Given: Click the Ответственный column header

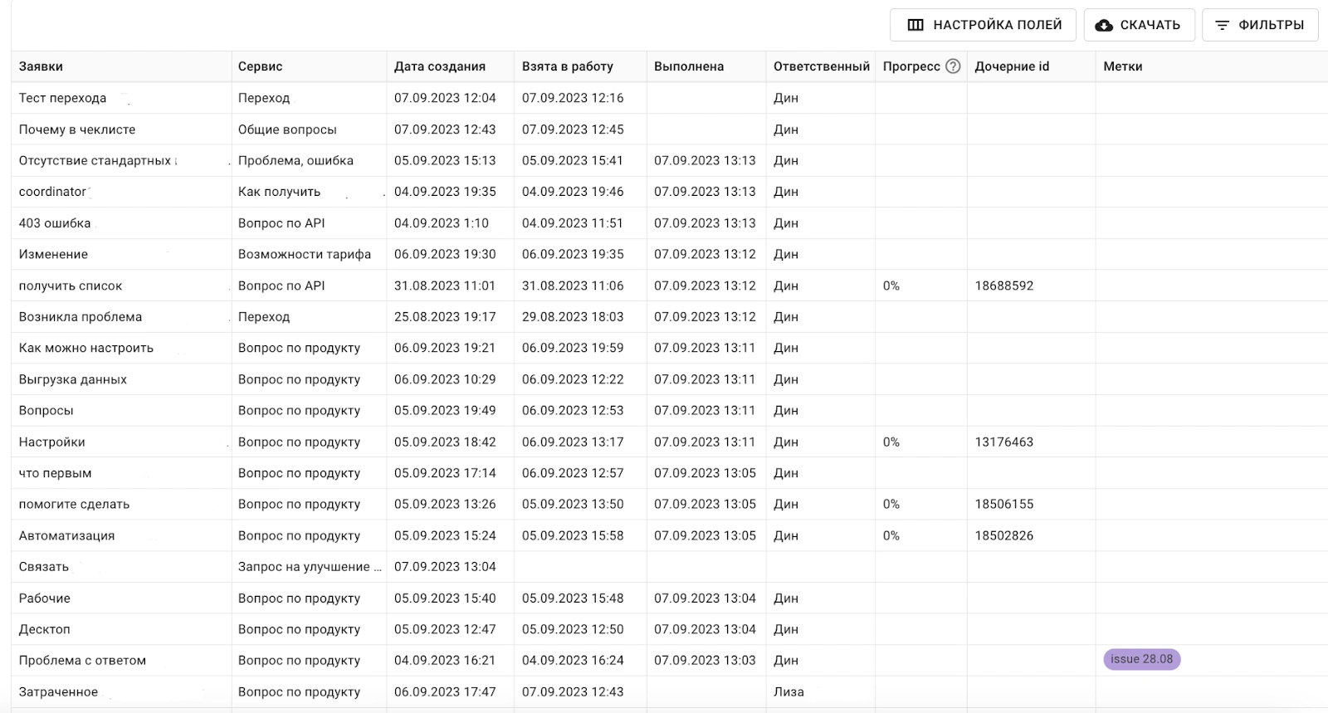Looking at the screenshot, I should [x=821, y=66].
